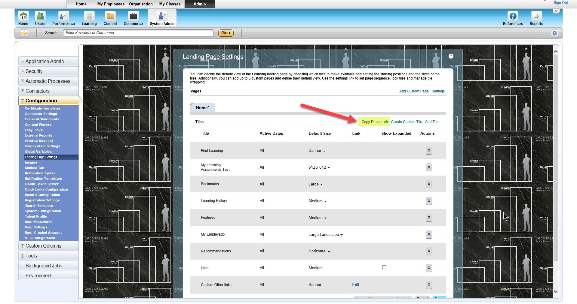577x304 pixels.
Task: Open the Users toolbar icon
Action: point(40,18)
